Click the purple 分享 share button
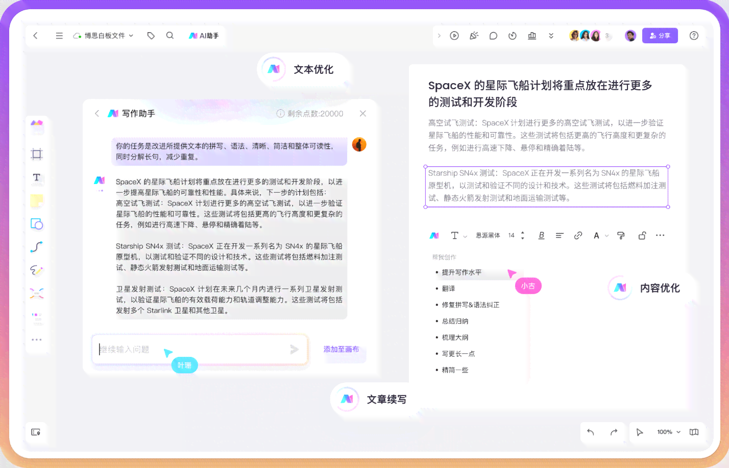729x468 pixels. tap(660, 36)
